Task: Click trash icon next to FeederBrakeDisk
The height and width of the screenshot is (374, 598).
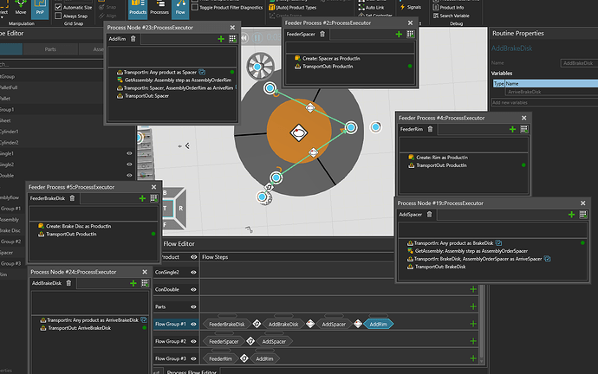Action: click(72, 198)
